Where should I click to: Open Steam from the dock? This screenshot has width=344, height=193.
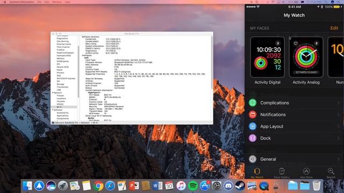(240, 186)
